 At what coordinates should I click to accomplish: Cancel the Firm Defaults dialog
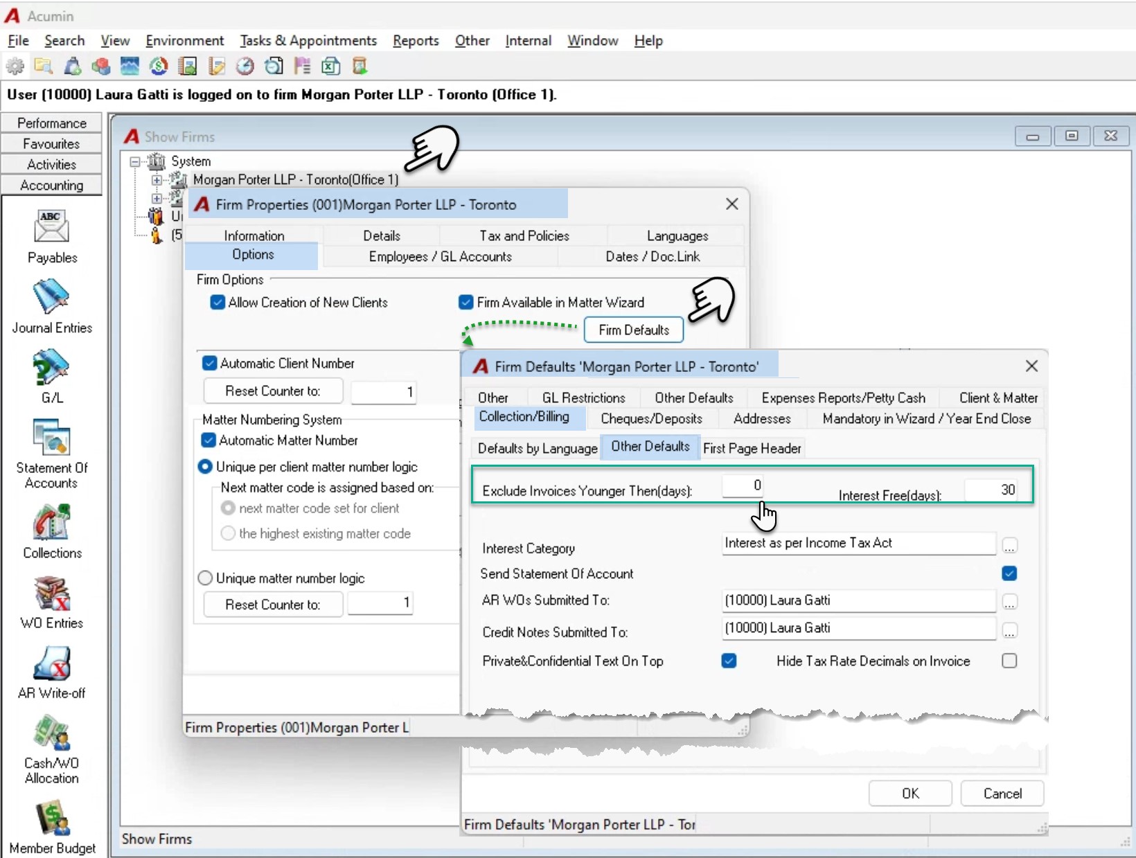(1002, 794)
